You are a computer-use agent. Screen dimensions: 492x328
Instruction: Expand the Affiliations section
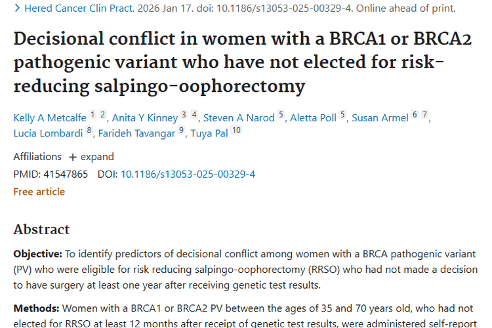(x=97, y=157)
